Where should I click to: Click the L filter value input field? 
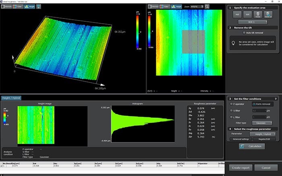click(x=259, y=117)
